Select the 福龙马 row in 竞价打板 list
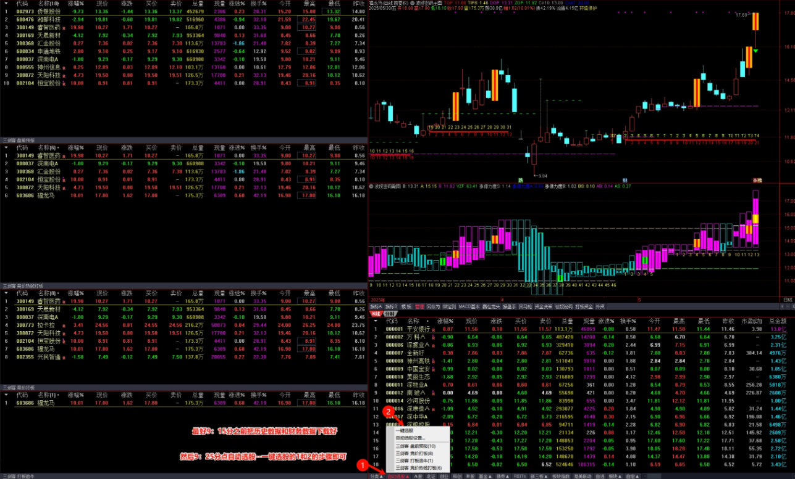Image resolution: width=795 pixels, height=479 pixels. click(x=49, y=403)
